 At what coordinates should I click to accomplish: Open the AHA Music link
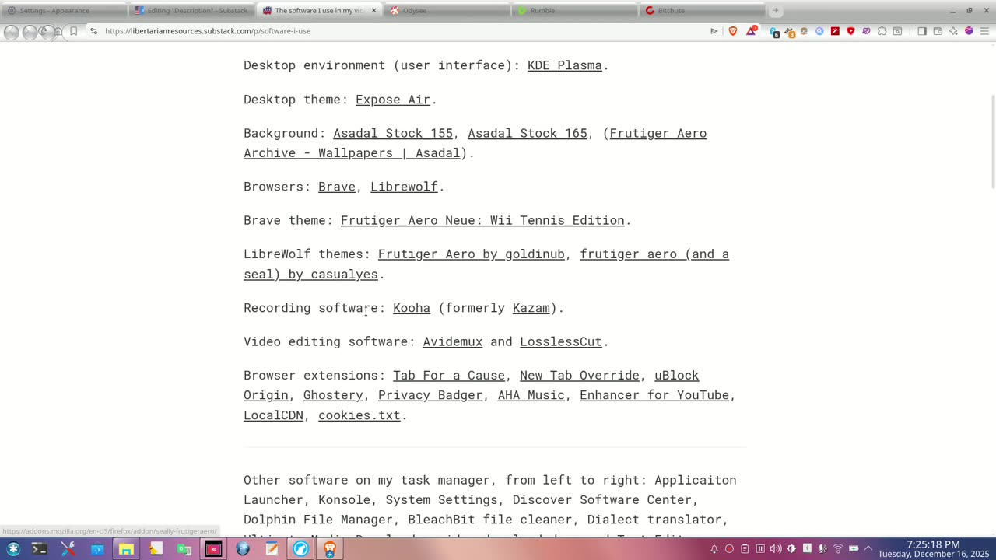531,395
